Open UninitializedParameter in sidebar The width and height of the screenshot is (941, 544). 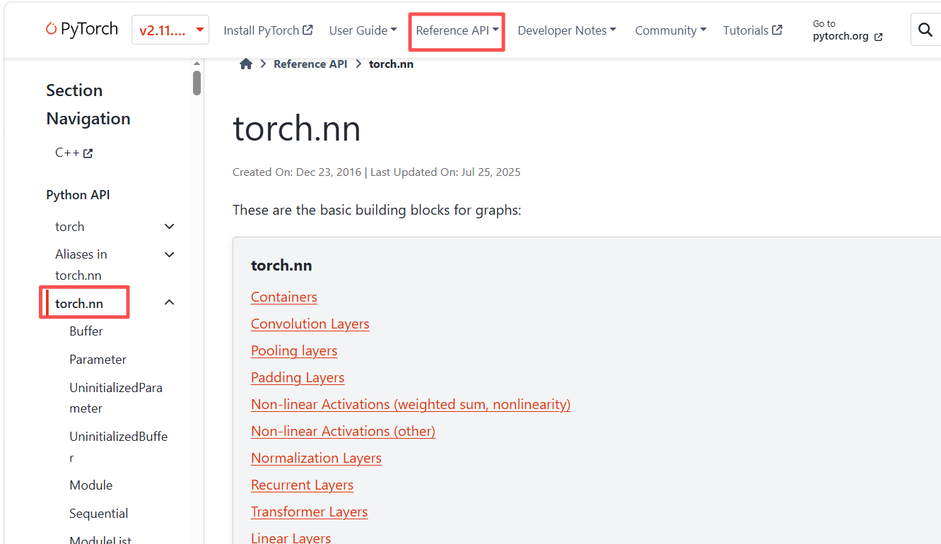(x=116, y=398)
